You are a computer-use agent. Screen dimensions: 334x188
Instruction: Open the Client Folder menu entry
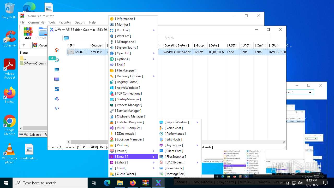coord(133,174)
